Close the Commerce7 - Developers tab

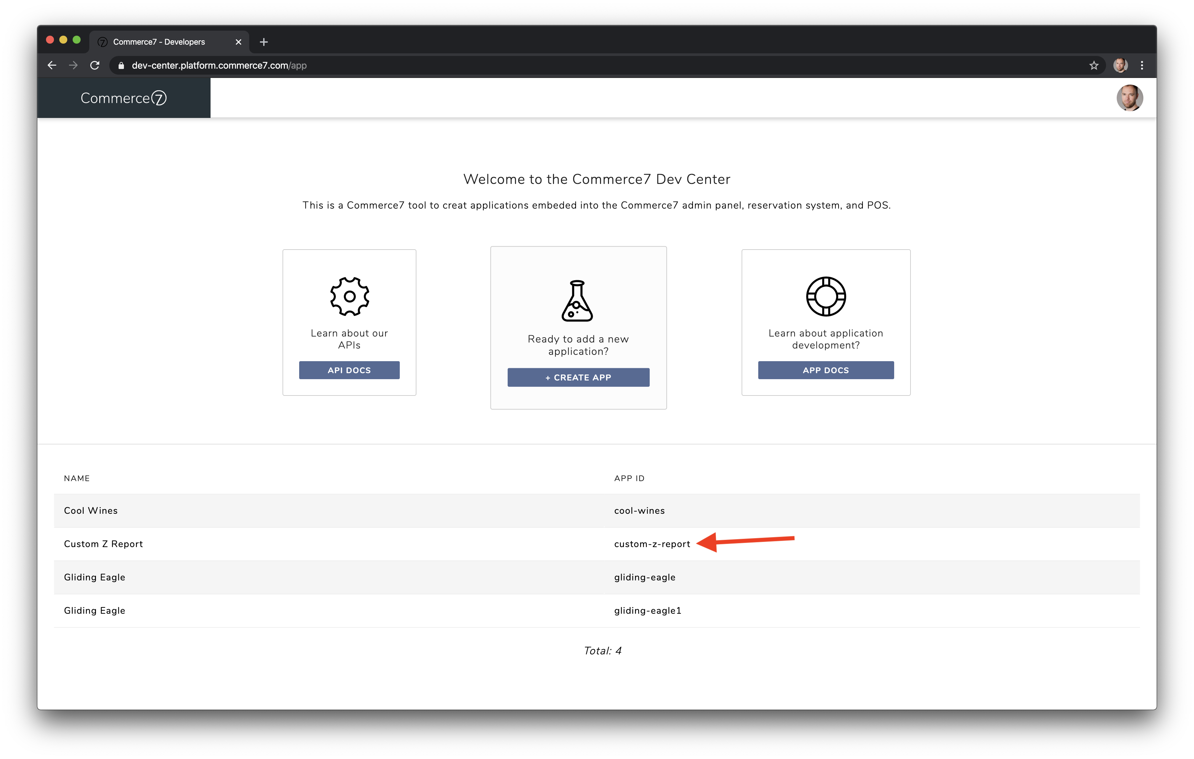pyautogui.click(x=239, y=42)
